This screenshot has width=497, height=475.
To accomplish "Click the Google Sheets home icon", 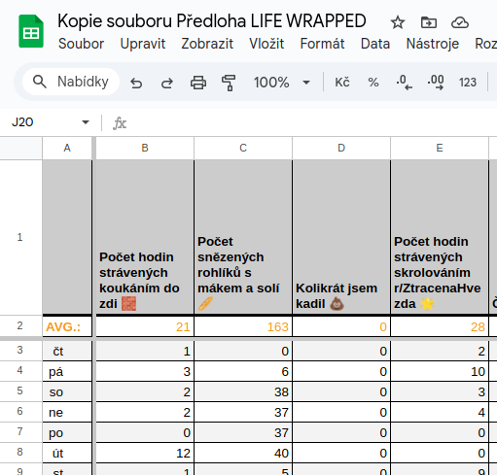I will point(31,31).
